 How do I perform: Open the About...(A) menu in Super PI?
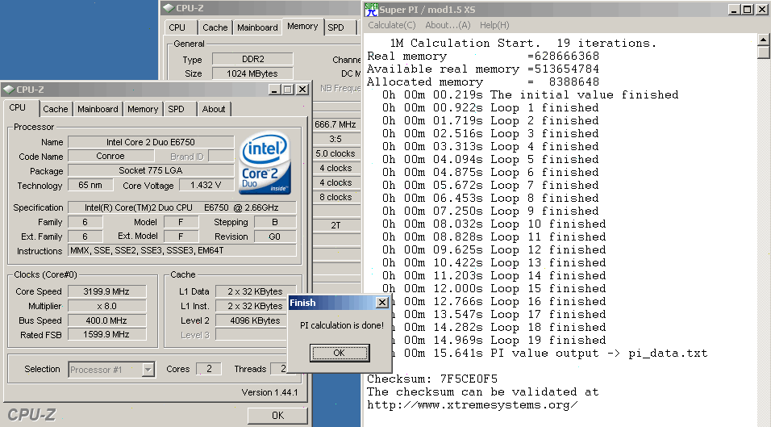click(448, 25)
